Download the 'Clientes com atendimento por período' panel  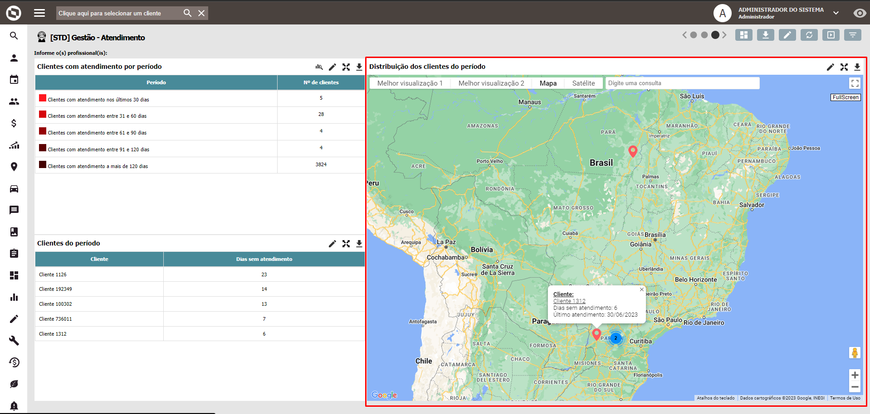[x=359, y=67]
